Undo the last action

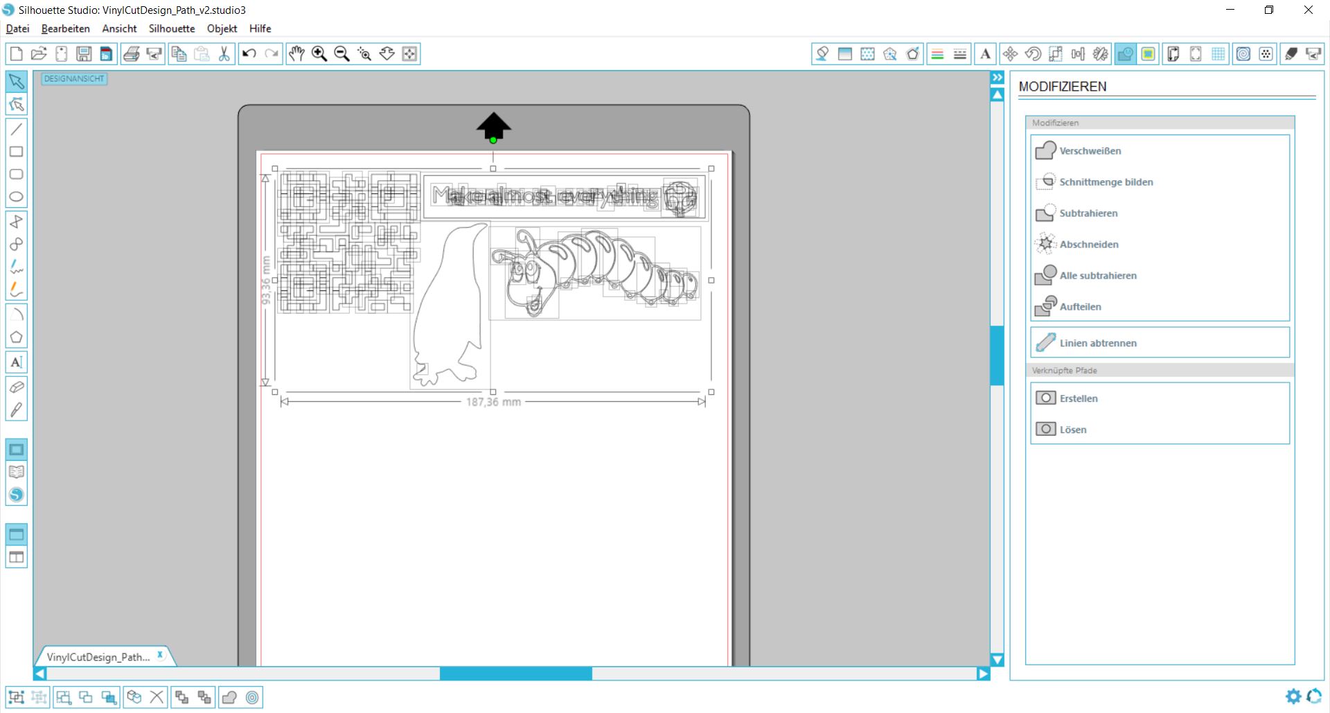tap(249, 54)
